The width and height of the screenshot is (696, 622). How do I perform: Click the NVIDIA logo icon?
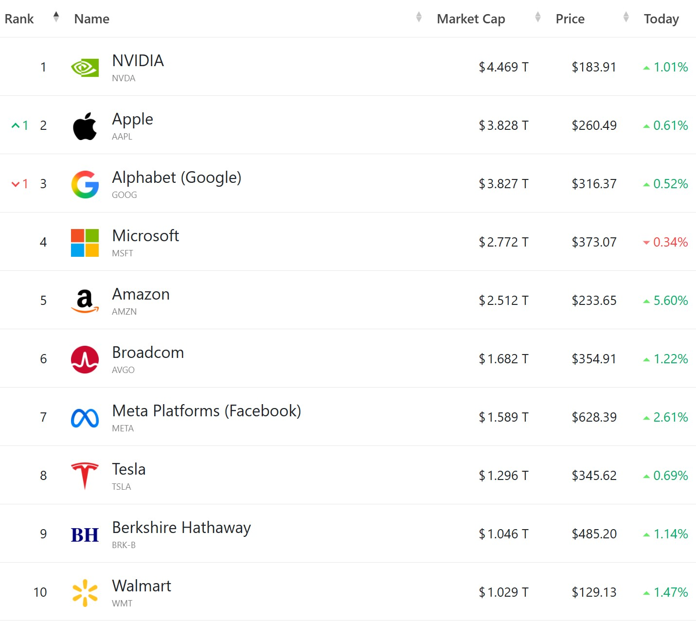(x=85, y=68)
